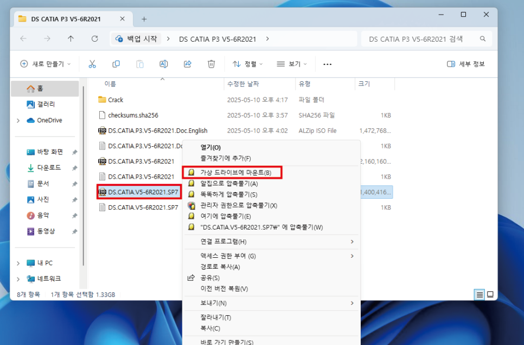Sort by the 크기 column header
The width and height of the screenshot is (524, 345).
[364, 84]
